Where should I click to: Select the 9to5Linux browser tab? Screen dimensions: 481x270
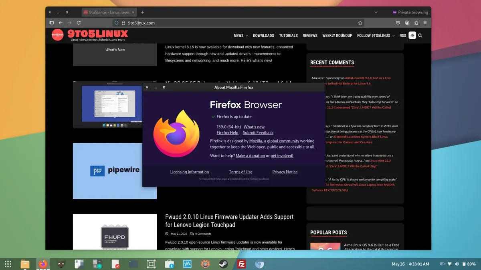[x=109, y=12]
